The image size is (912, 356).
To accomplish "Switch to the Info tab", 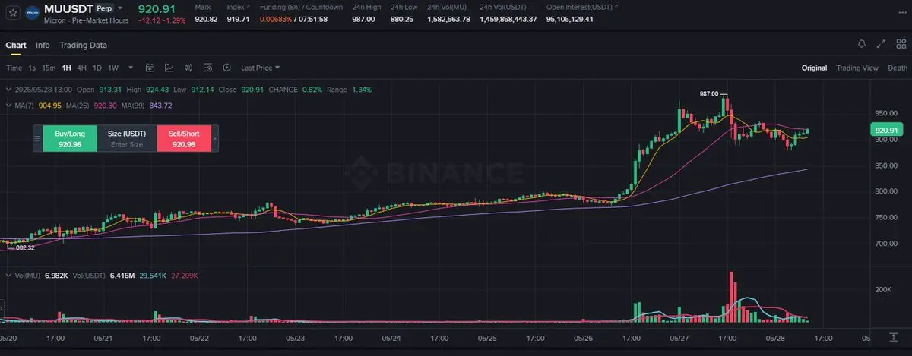I will click(43, 45).
